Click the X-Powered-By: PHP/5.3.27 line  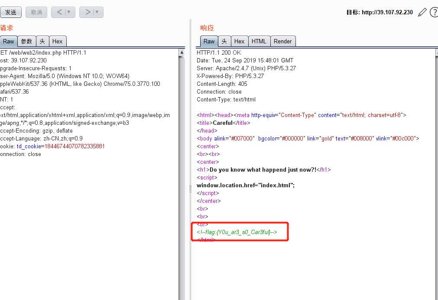pos(230,76)
